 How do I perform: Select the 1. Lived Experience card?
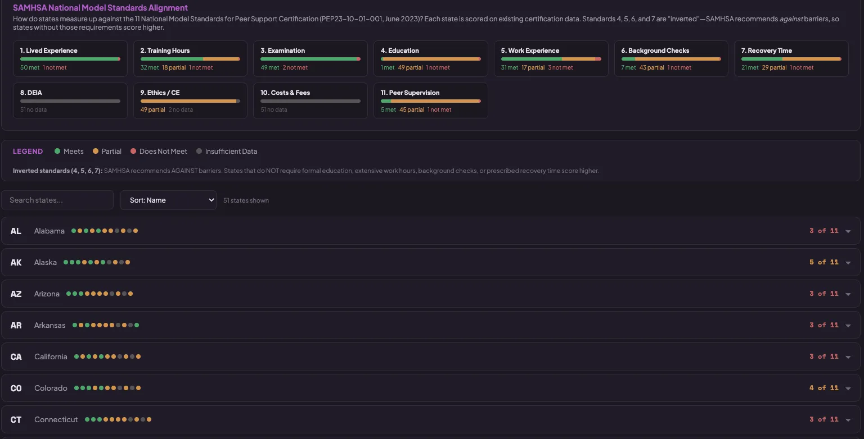tap(70, 58)
